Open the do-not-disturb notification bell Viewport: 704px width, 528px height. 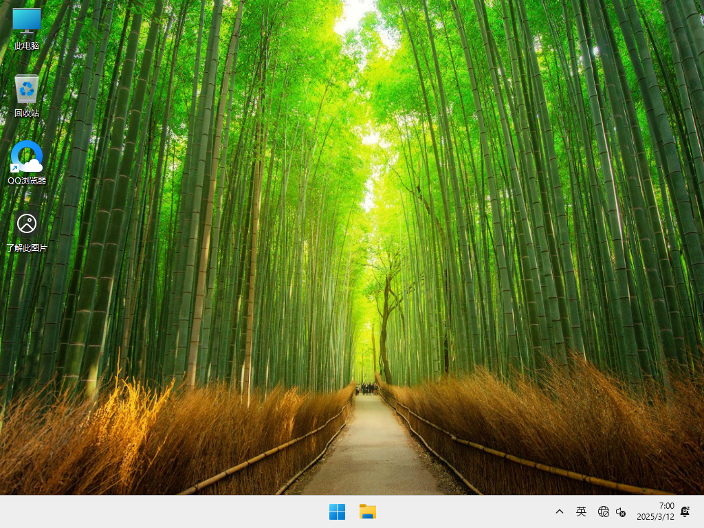(684, 511)
